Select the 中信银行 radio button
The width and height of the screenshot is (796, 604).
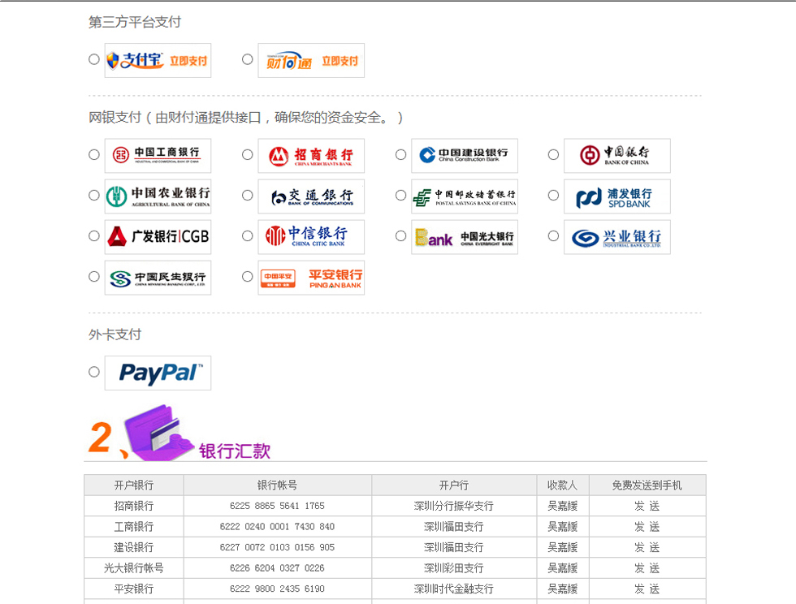click(247, 236)
